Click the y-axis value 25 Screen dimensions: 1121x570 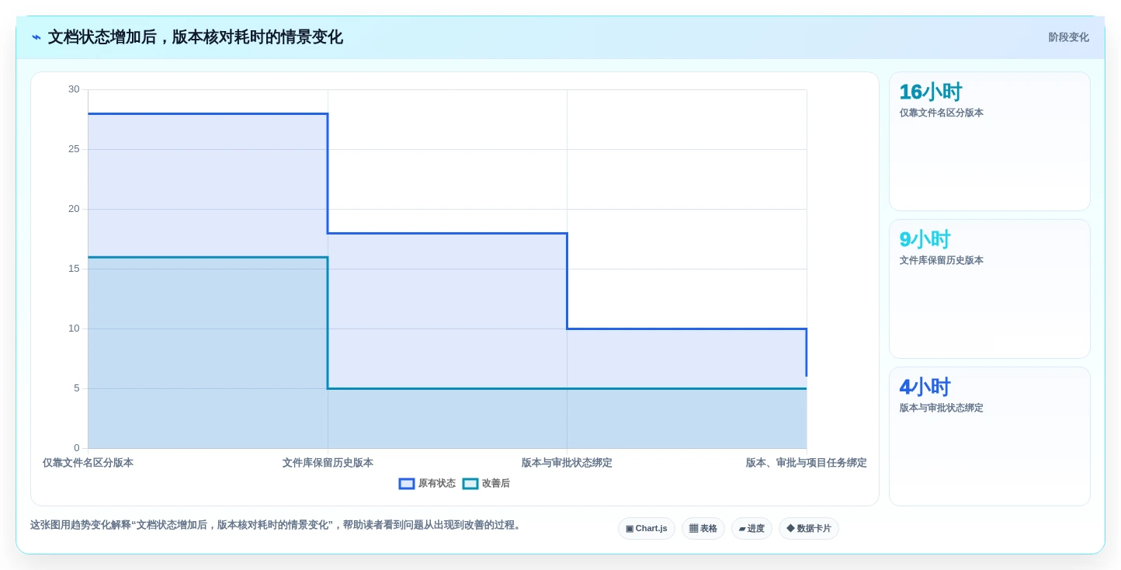(74, 149)
